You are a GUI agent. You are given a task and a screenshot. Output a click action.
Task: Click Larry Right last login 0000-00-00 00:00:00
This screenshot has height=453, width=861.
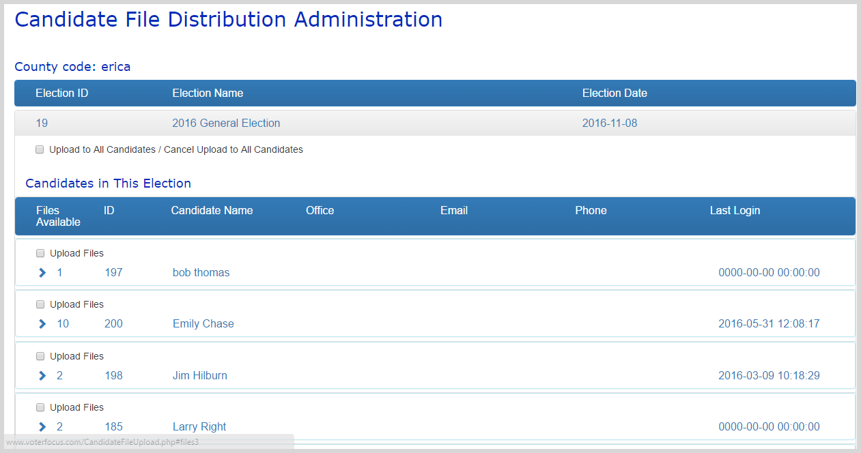click(769, 427)
